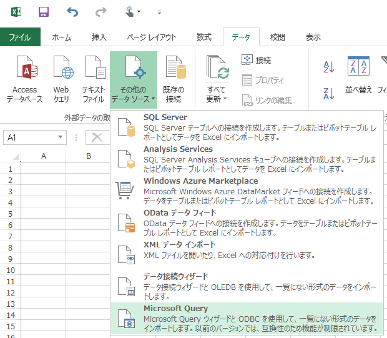This screenshot has height=338, width=387.
Task: Select row 8 header
Action: click(10, 247)
